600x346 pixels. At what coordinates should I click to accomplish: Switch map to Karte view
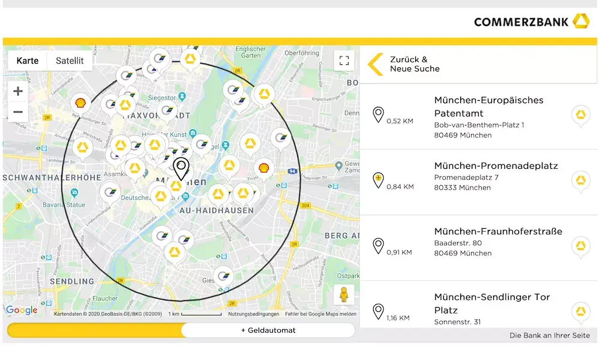[x=28, y=61]
